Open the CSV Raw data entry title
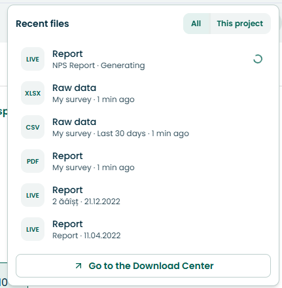Screen dimensions: 282x288 [x=74, y=122]
